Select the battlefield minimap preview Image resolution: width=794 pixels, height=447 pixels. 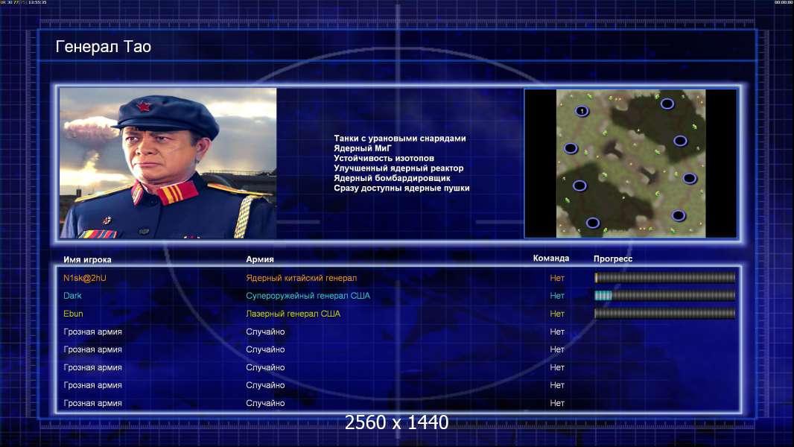630,163
